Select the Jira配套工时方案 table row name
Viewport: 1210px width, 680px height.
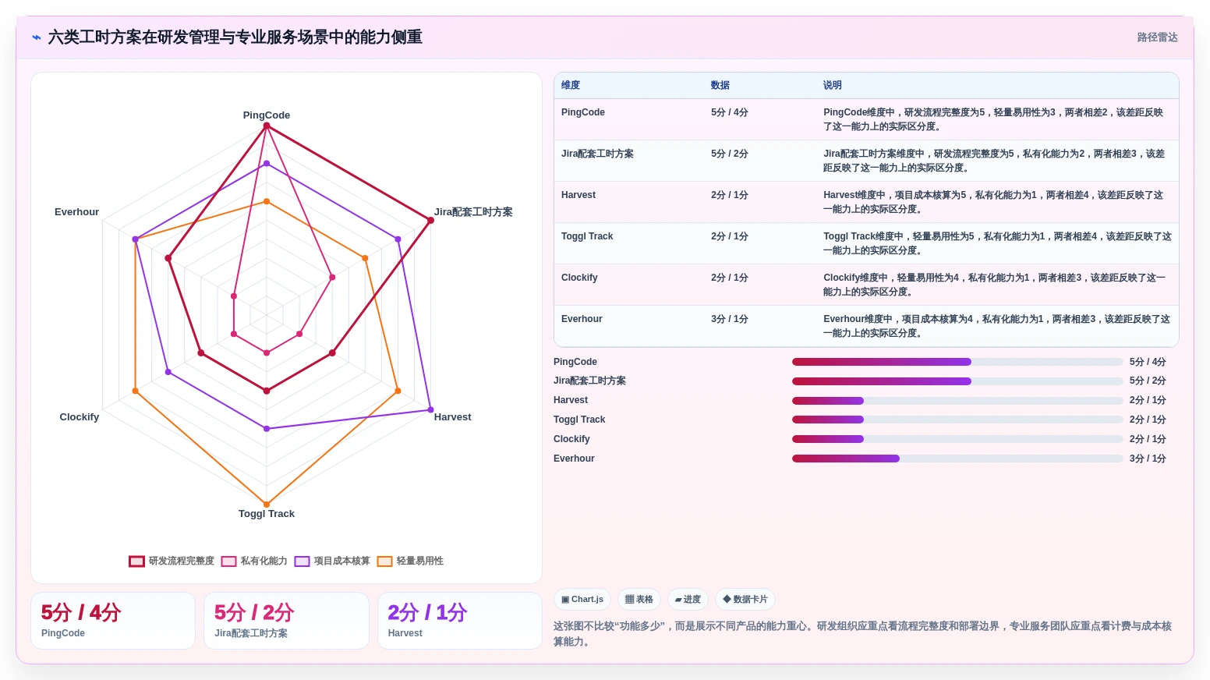pyautogui.click(x=597, y=154)
